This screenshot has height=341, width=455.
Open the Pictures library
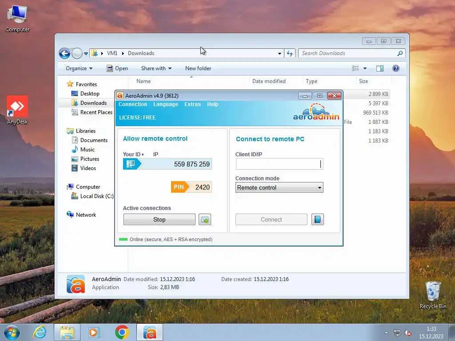pyautogui.click(x=90, y=159)
